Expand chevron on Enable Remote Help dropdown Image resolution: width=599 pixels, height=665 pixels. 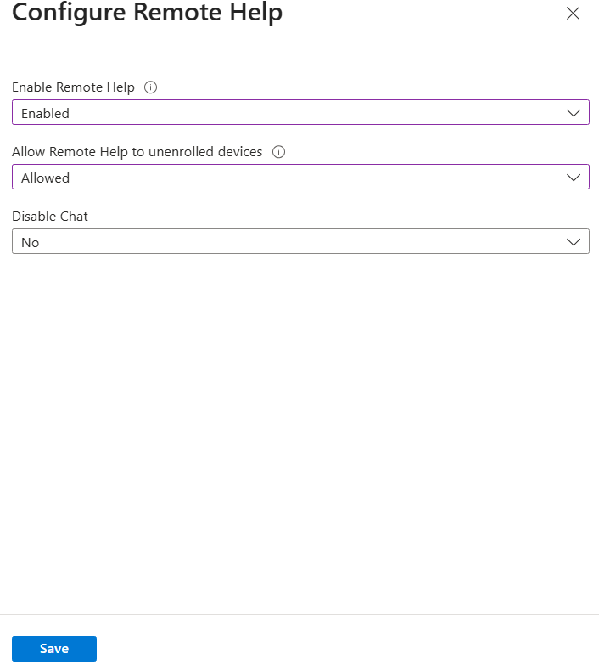574,113
